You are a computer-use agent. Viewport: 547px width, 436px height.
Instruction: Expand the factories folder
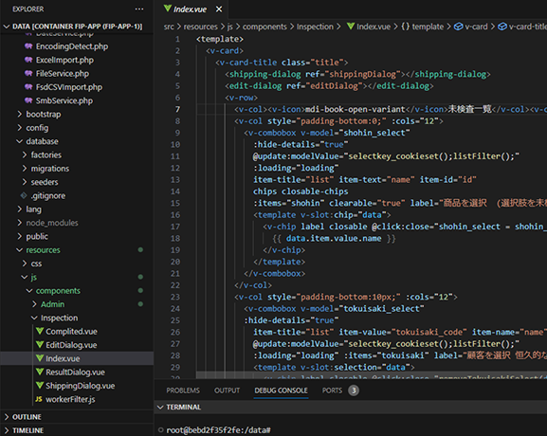[x=25, y=154]
